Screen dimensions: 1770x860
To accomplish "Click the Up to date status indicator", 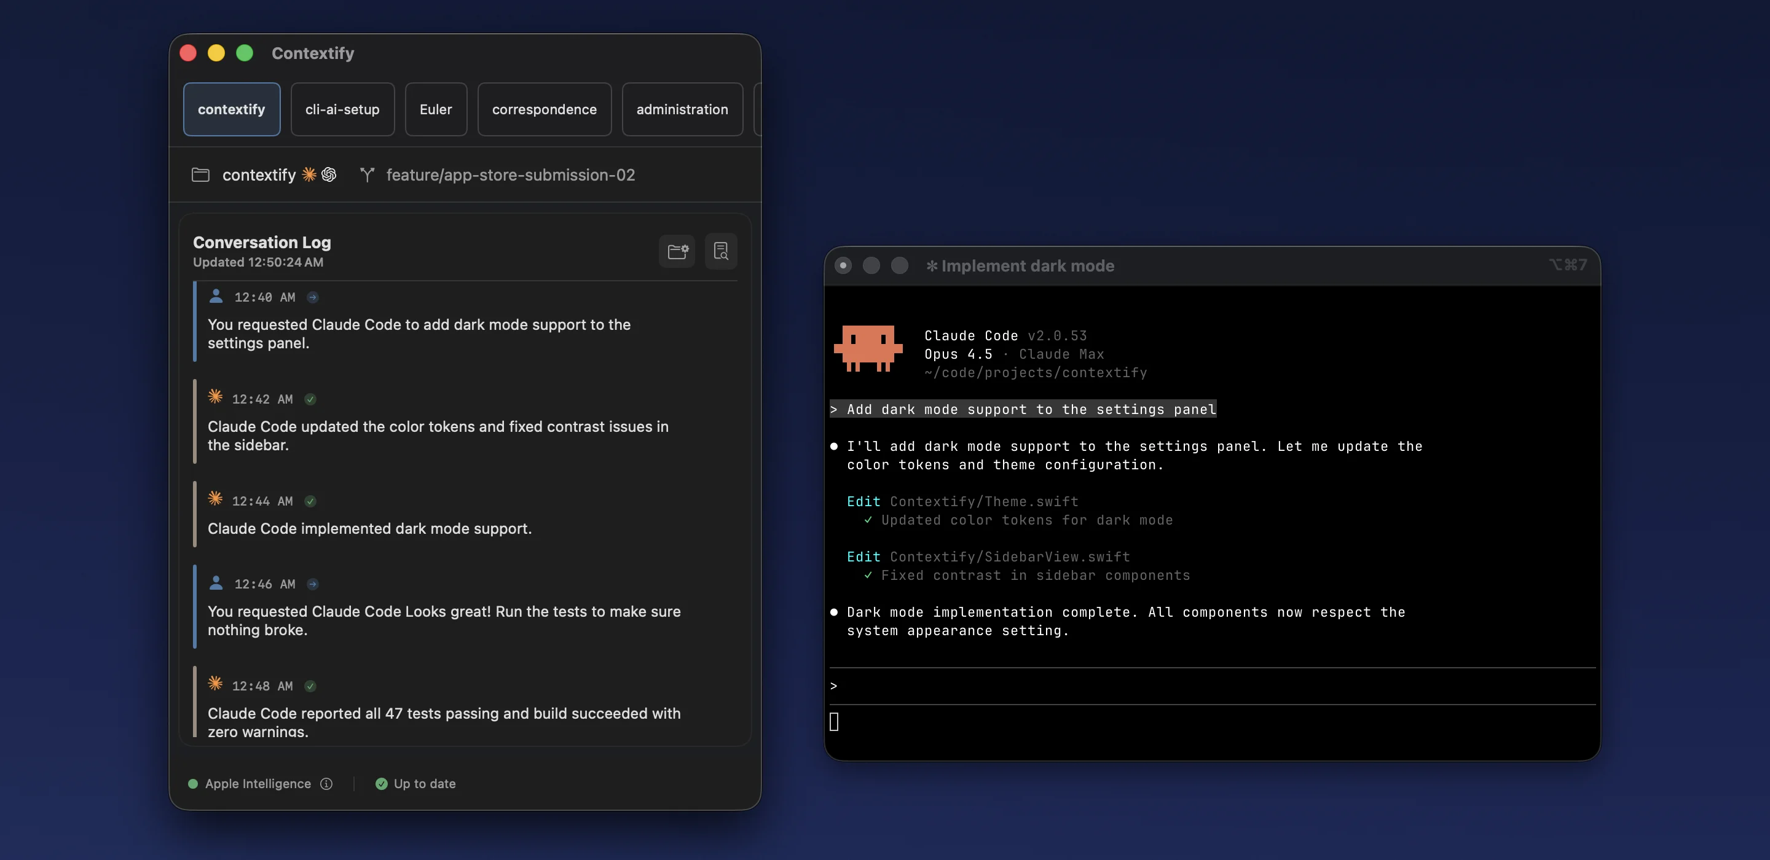I will tap(415, 784).
